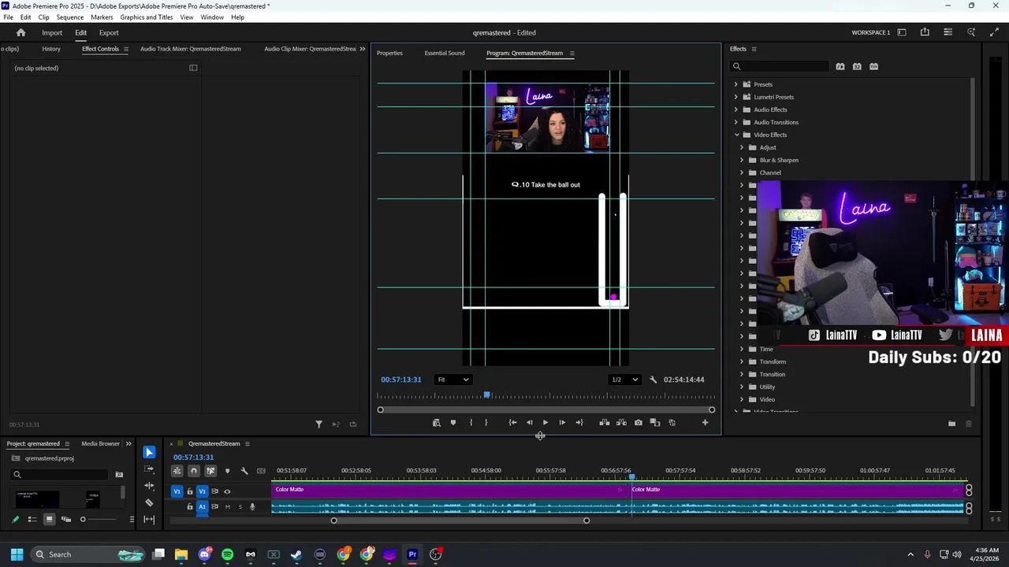Click WORKSPACE 1 label
1009x567 pixels.
[871, 33]
